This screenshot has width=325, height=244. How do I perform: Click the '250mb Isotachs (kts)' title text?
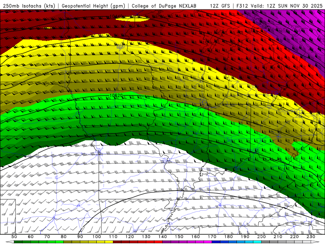pos(29,6)
